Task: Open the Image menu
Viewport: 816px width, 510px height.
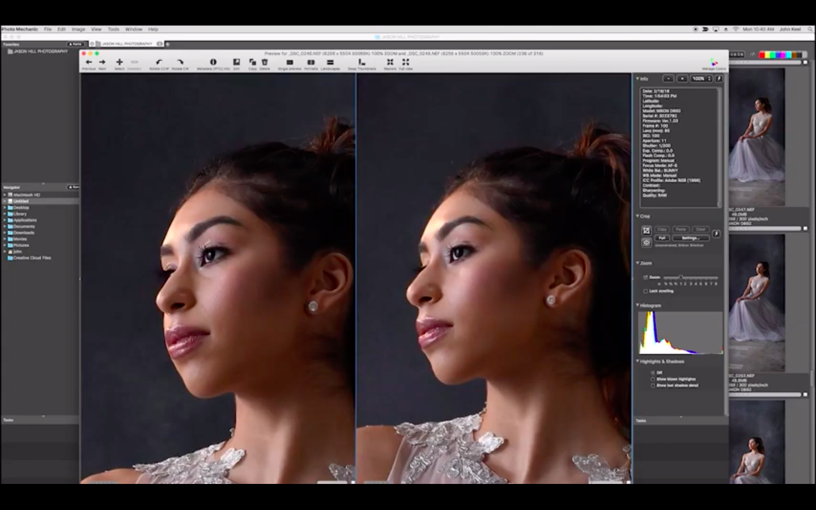Action: (x=78, y=29)
